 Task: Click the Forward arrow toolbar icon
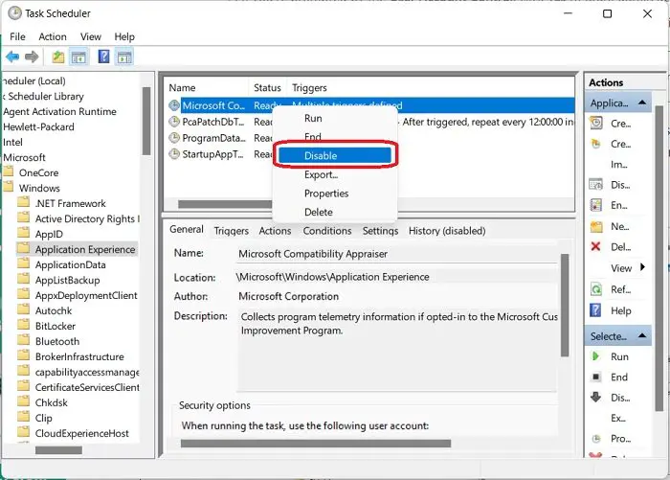[x=32, y=57]
